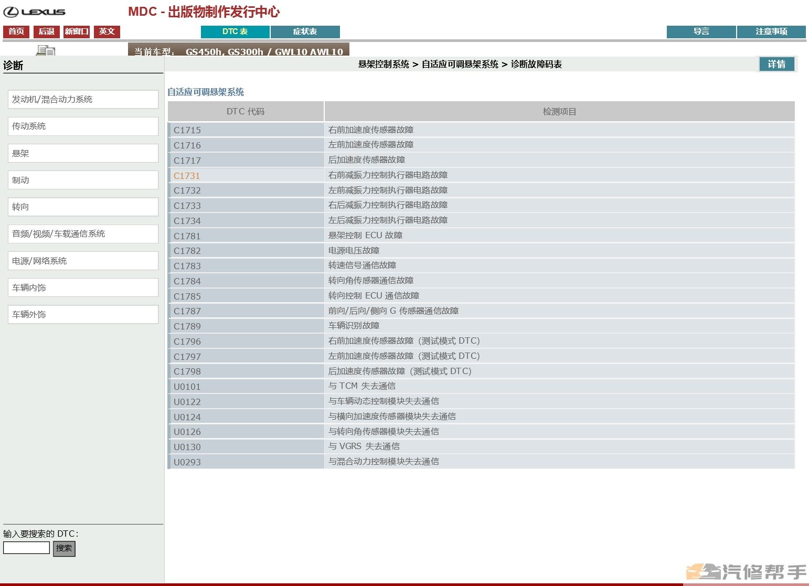Select 音频/视频/车载通信系统 category
The height and width of the screenshot is (586, 809).
tap(83, 233)
